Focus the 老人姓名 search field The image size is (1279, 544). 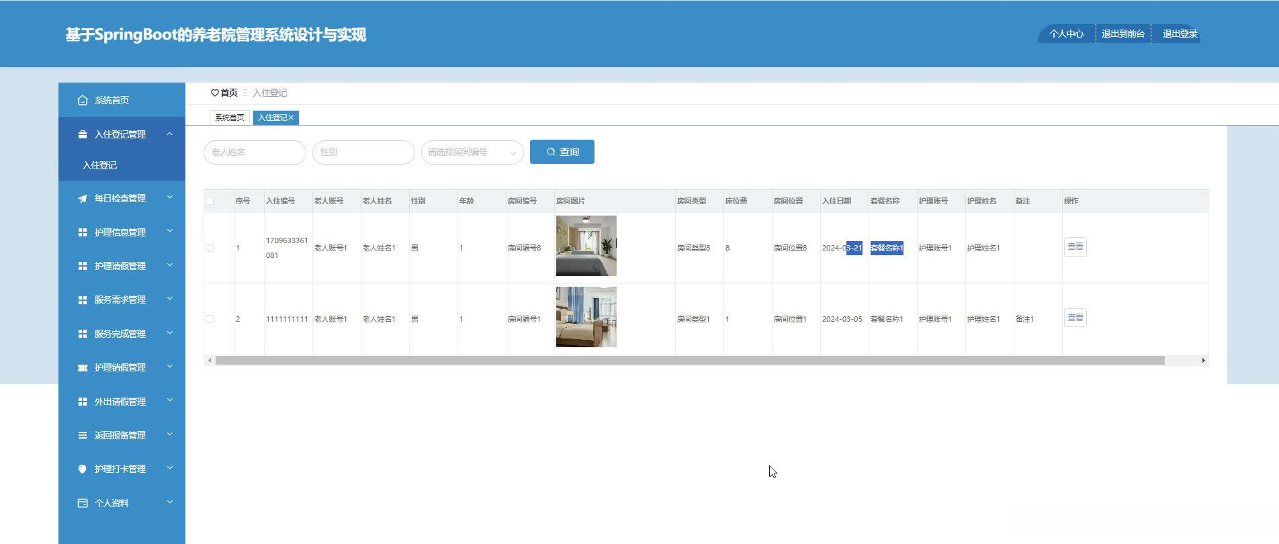click(255, 152)
